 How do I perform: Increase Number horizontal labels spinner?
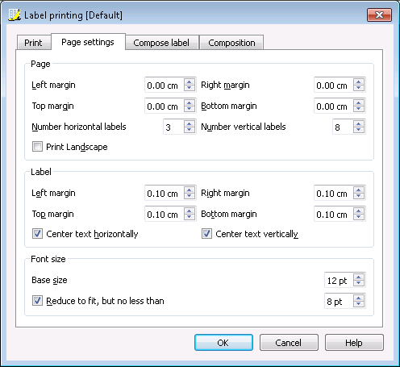coord(190,123)
